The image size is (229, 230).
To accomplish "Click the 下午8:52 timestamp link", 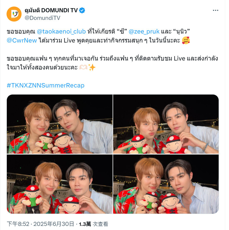I will click(x=18, y=224).
